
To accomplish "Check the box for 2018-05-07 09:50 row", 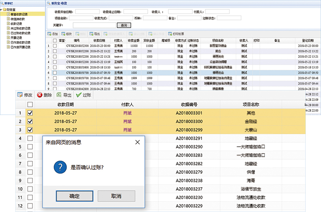I will coord(55,73).
